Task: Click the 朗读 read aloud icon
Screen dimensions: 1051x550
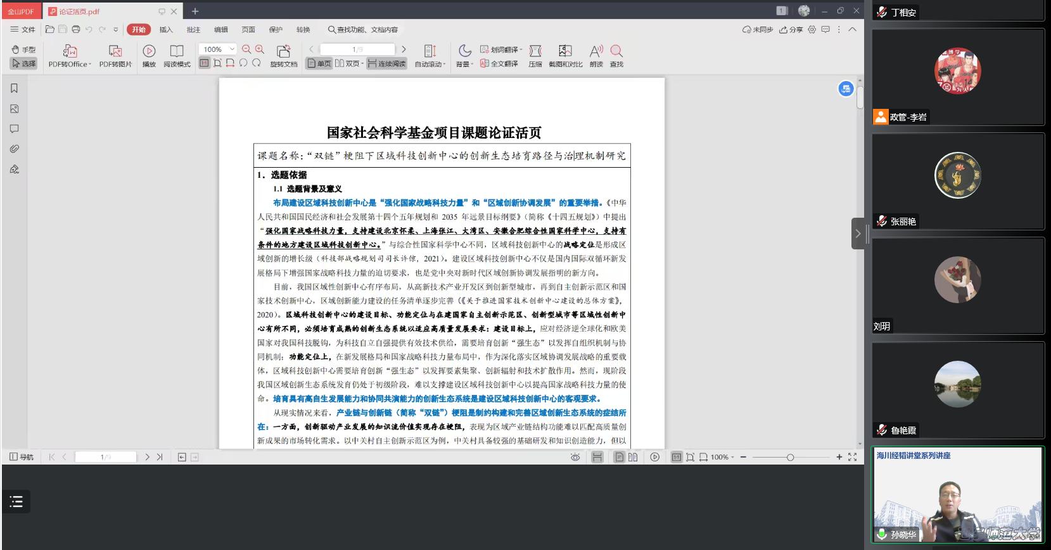Action: [596, 51]
